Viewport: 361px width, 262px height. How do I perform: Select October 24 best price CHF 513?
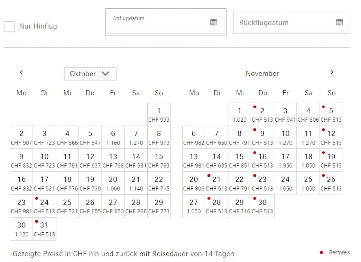[x=44, y=206]
